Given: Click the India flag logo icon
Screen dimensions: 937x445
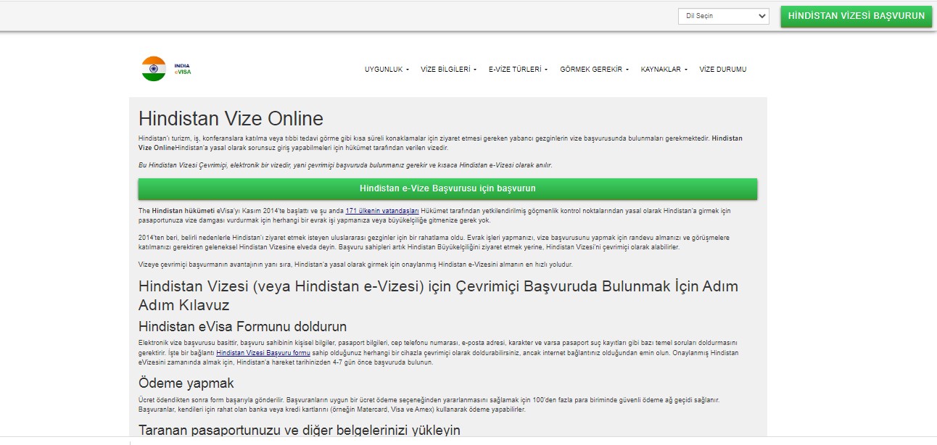Looking at the screenshot, I should pos(154,69).
